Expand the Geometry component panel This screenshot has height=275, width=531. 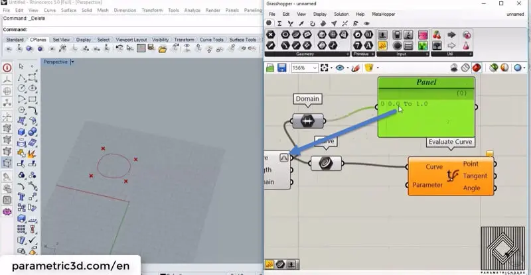click(304, 54)
